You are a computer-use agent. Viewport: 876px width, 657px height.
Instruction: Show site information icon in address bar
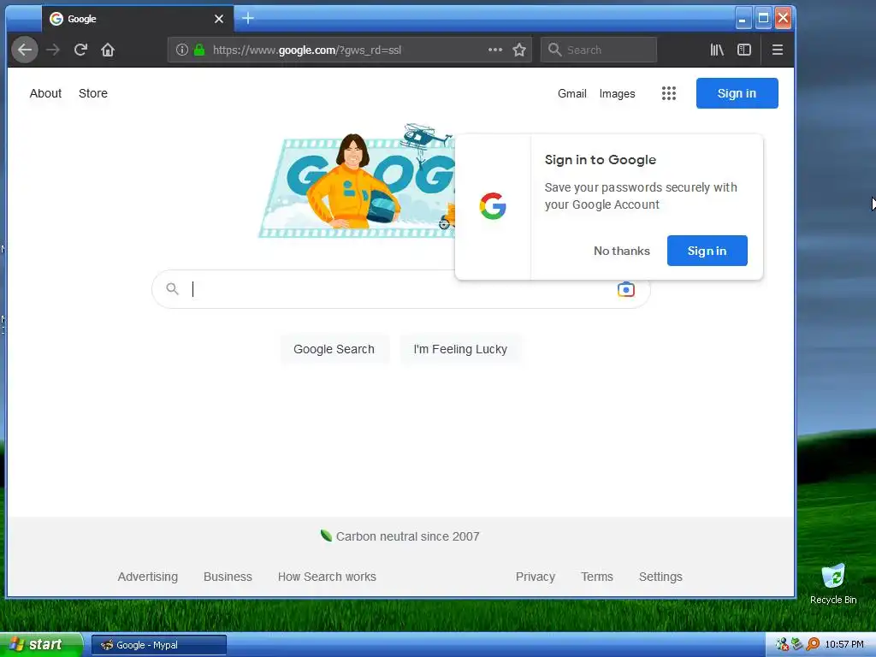(181, 50)
